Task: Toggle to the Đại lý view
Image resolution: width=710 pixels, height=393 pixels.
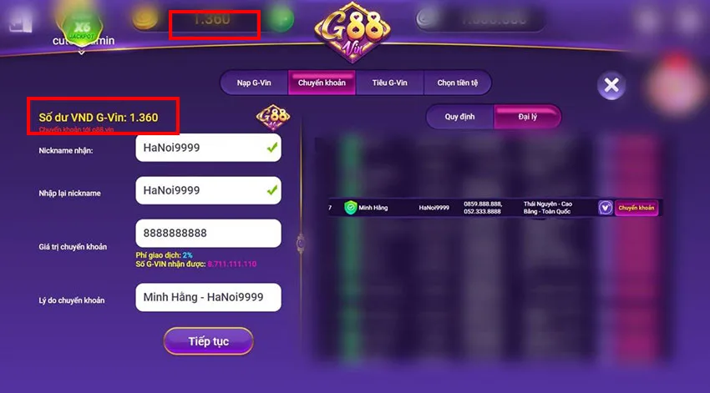Action: coord(528,117)
